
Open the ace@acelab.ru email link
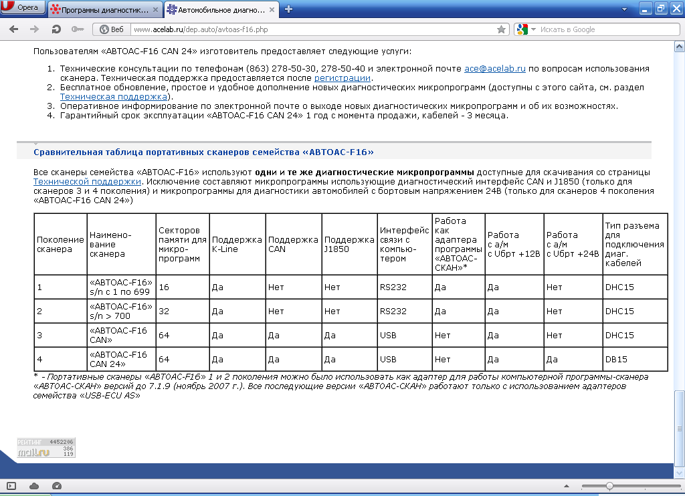[494, 69]
